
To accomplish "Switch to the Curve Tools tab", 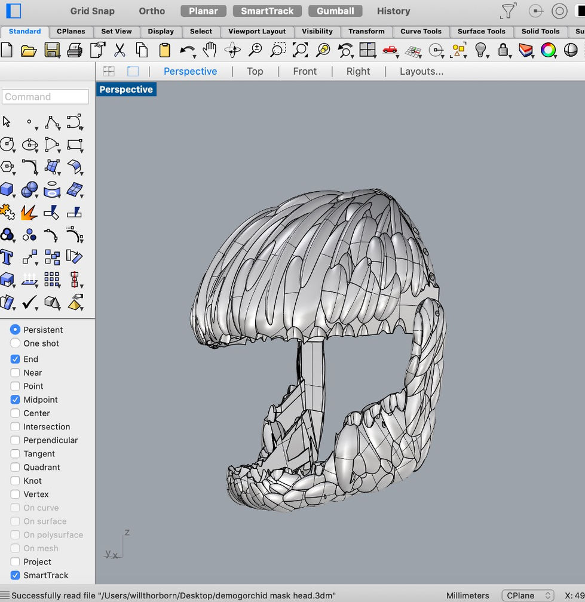I will click(x=421, y=32).
